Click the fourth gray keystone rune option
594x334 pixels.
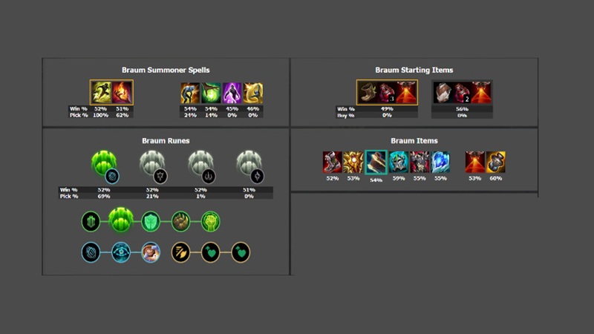pos(249,163)
